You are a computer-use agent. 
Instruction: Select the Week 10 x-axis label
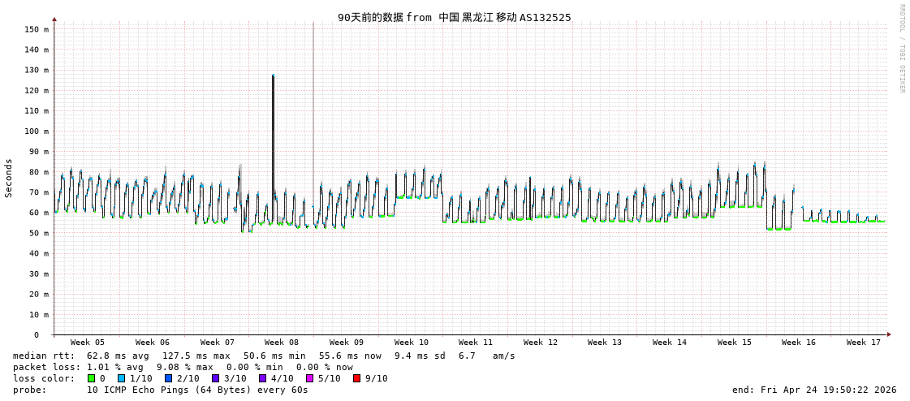pyautogui.click(x=412, y=343)
